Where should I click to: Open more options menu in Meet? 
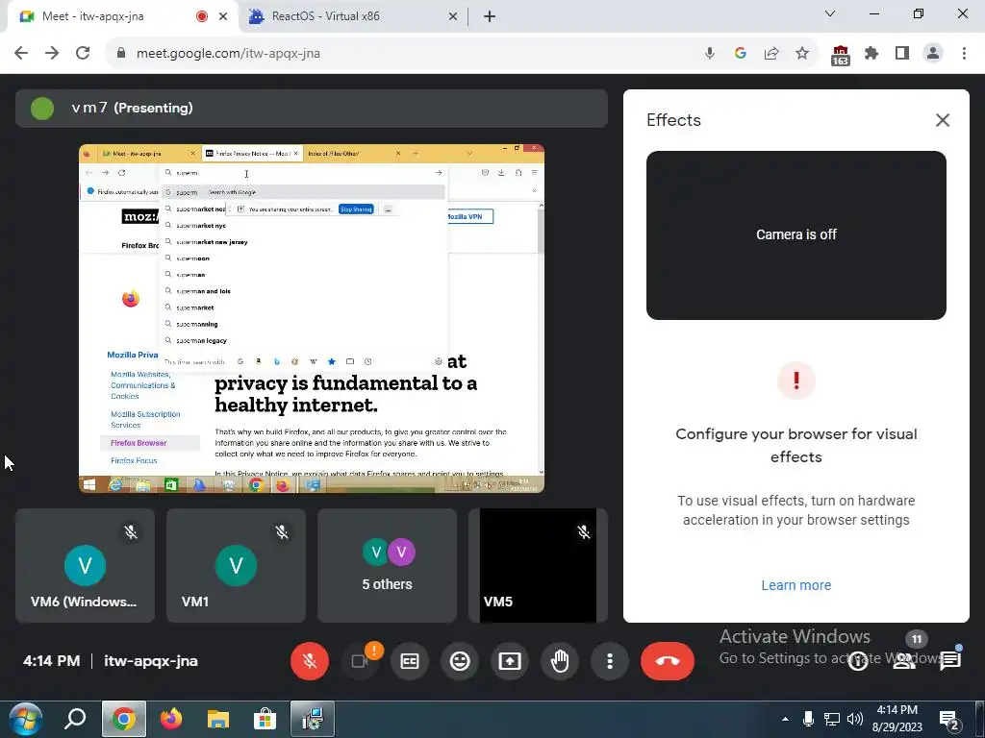point(609,661)
